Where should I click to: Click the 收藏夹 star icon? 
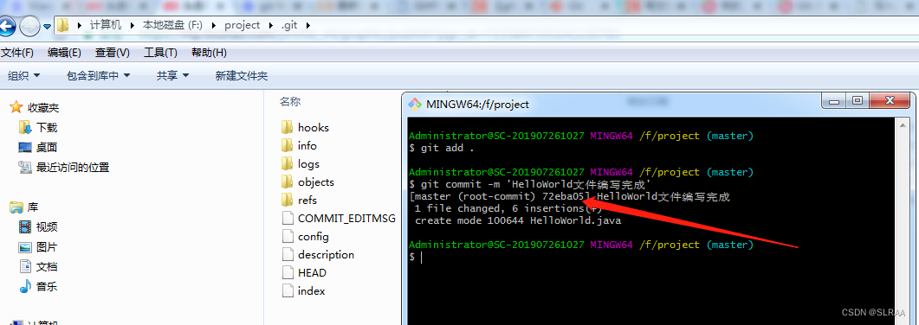tap(16, 107)
